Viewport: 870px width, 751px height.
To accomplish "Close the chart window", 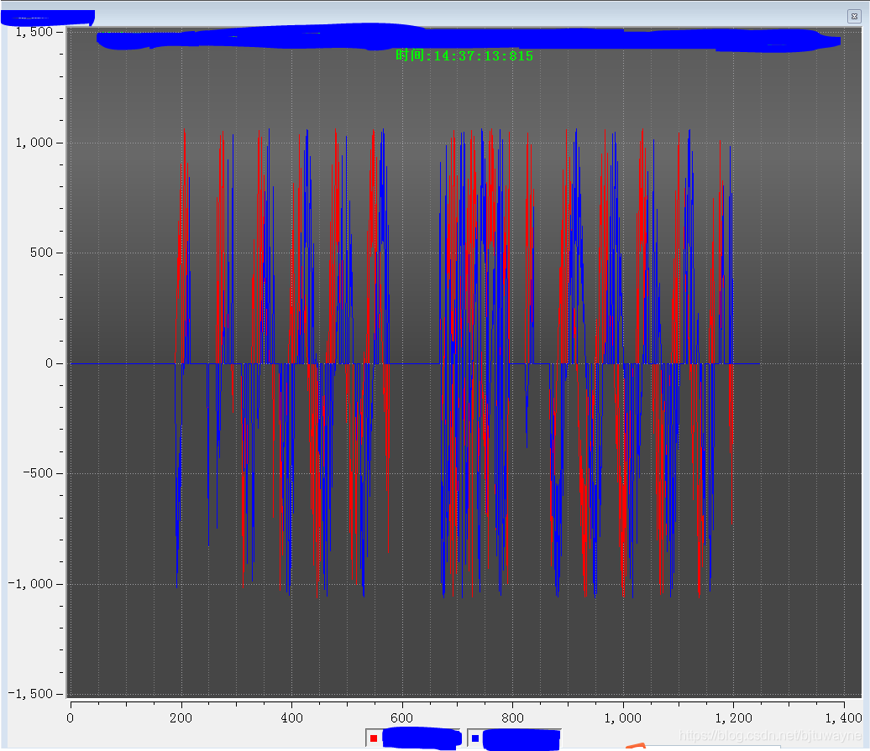I will tap(854, 16).
